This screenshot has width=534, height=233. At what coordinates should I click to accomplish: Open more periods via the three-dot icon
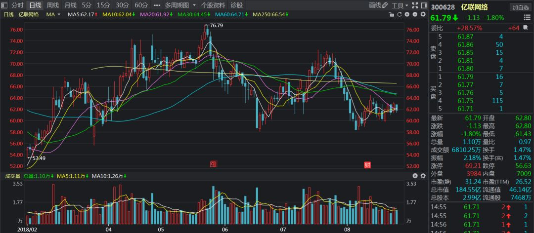coord(157,5)
